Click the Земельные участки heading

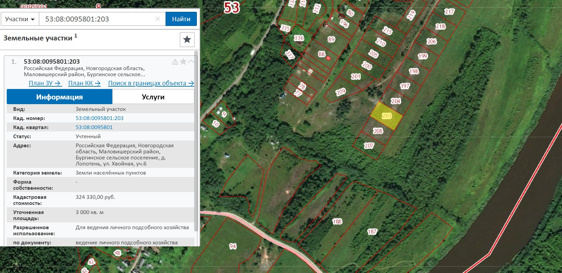[x=38, y=38]
